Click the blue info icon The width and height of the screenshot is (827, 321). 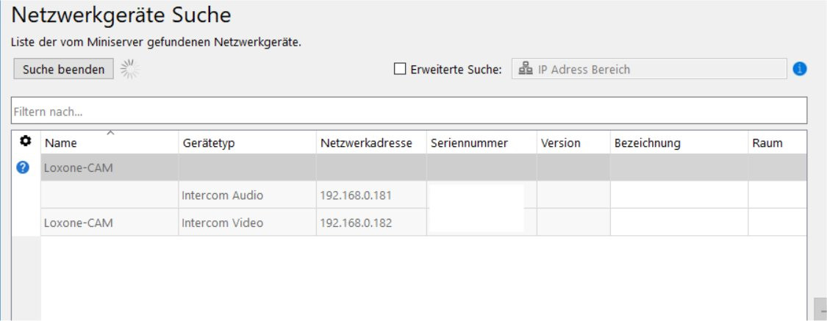tap(801, 69)
